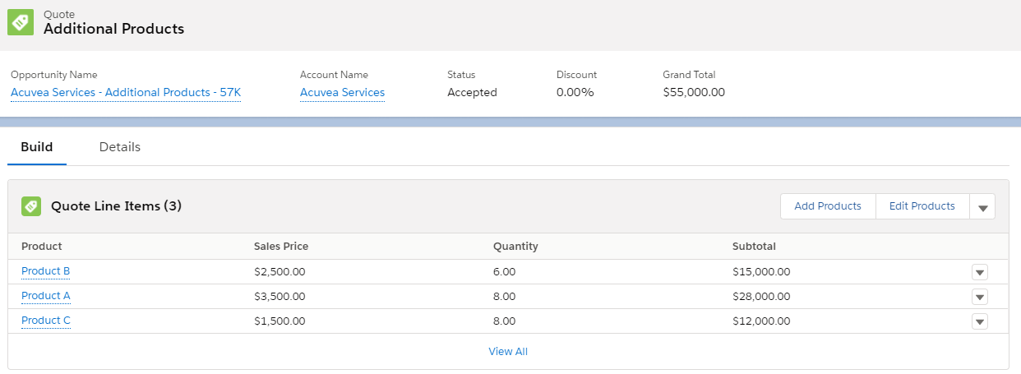Click the Add Products button
Screen dimensions: 1021x374
pos(828,206)
